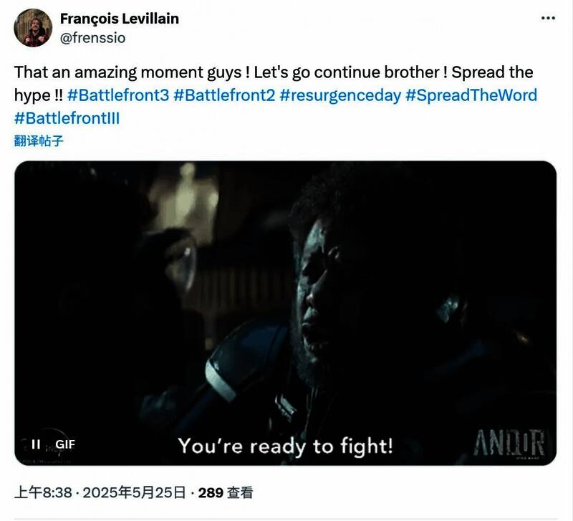Open the GIF media in full view
This screenshot has height=521, width=573.
coord(285,313)
